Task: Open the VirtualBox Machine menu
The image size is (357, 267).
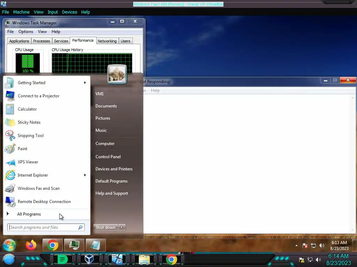Action: [21, 12]
